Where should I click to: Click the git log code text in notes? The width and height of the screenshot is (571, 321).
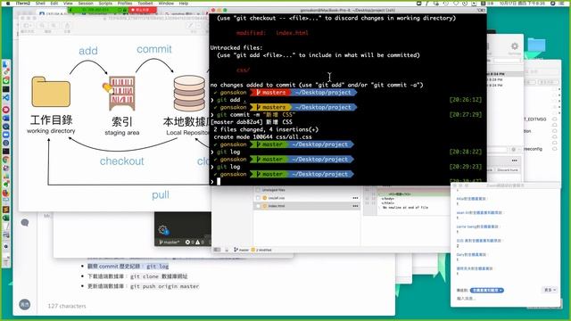[x=158, y=267]
